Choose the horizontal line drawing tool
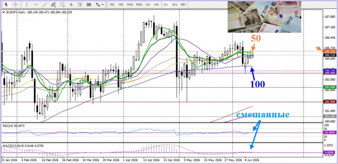The image size is (338, 164). point(36,5)
